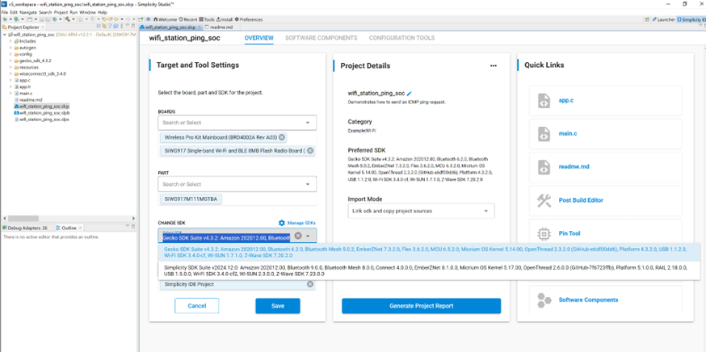Click the app.c file icon in Quick Links
The image size is (706, 352).
(544, 100)
